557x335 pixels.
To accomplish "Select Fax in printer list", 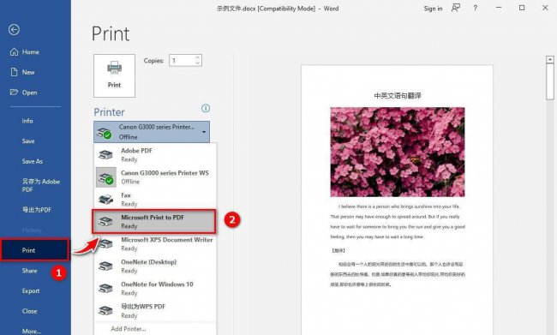I will tap(155, 200).
